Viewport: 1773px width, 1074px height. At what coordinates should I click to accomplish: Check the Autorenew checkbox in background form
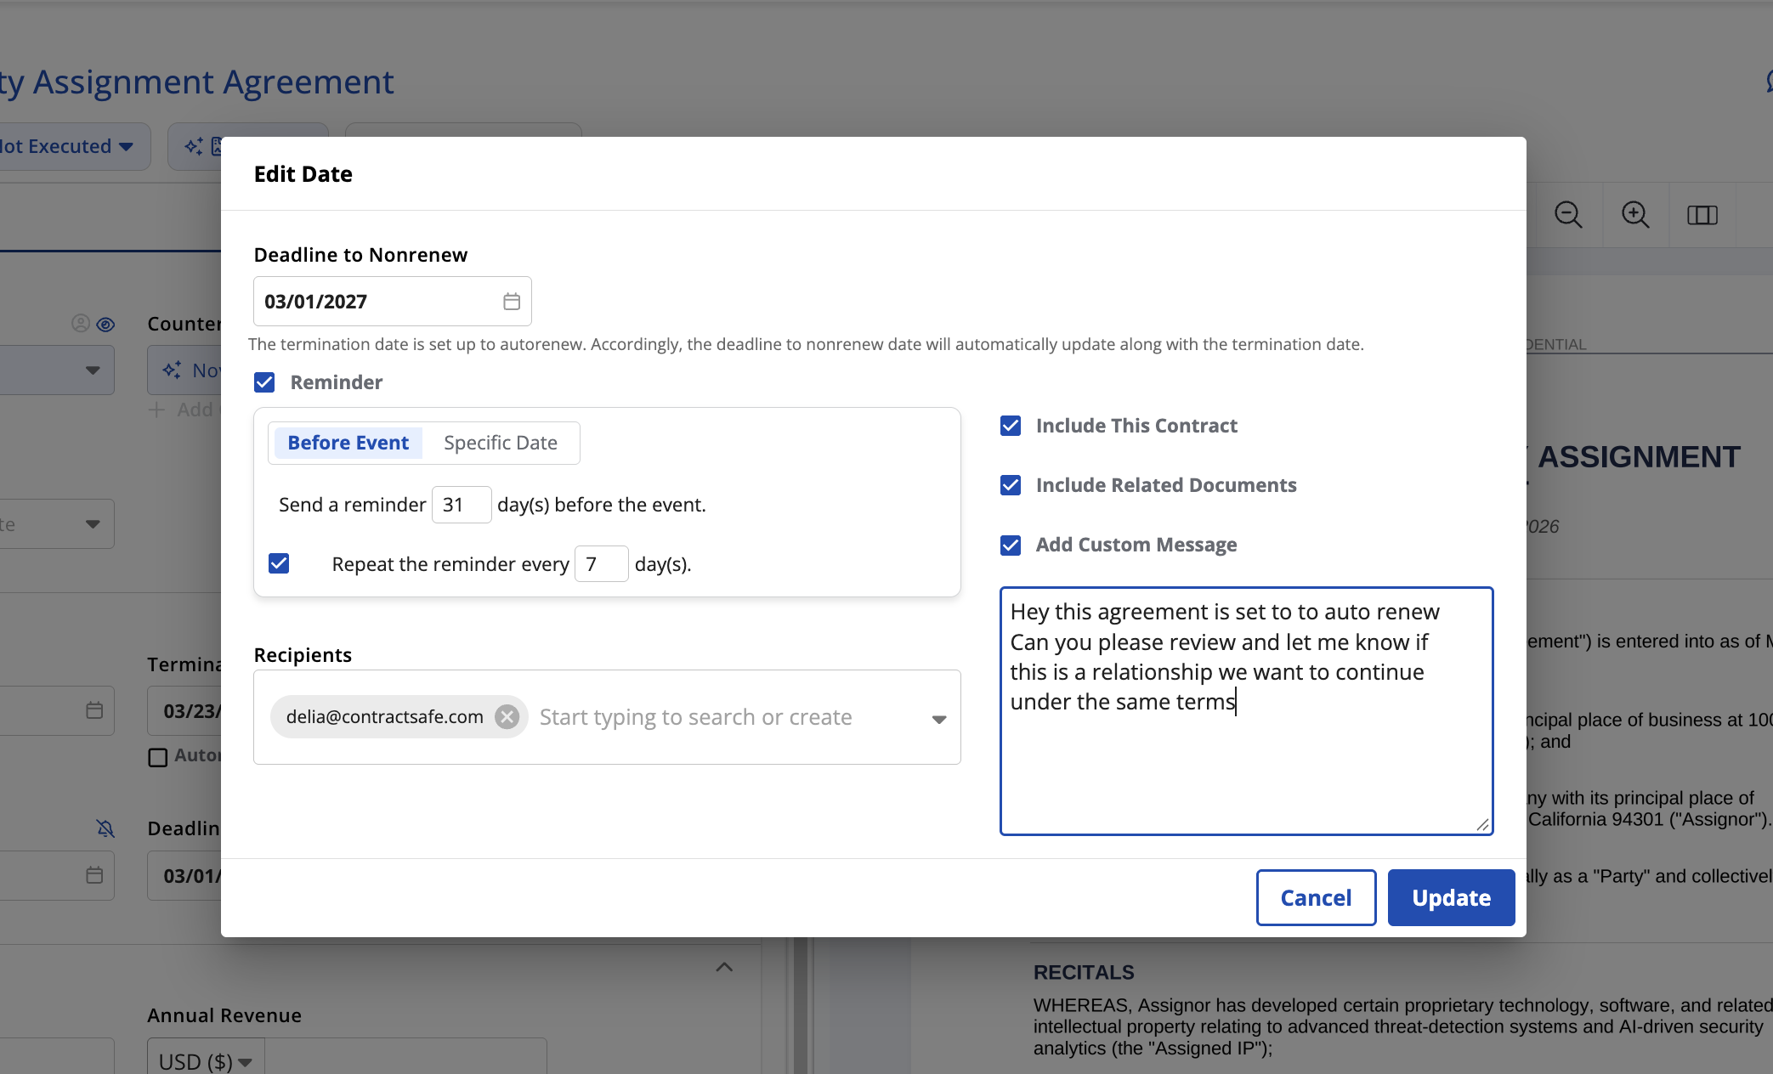tap(157, 756)
